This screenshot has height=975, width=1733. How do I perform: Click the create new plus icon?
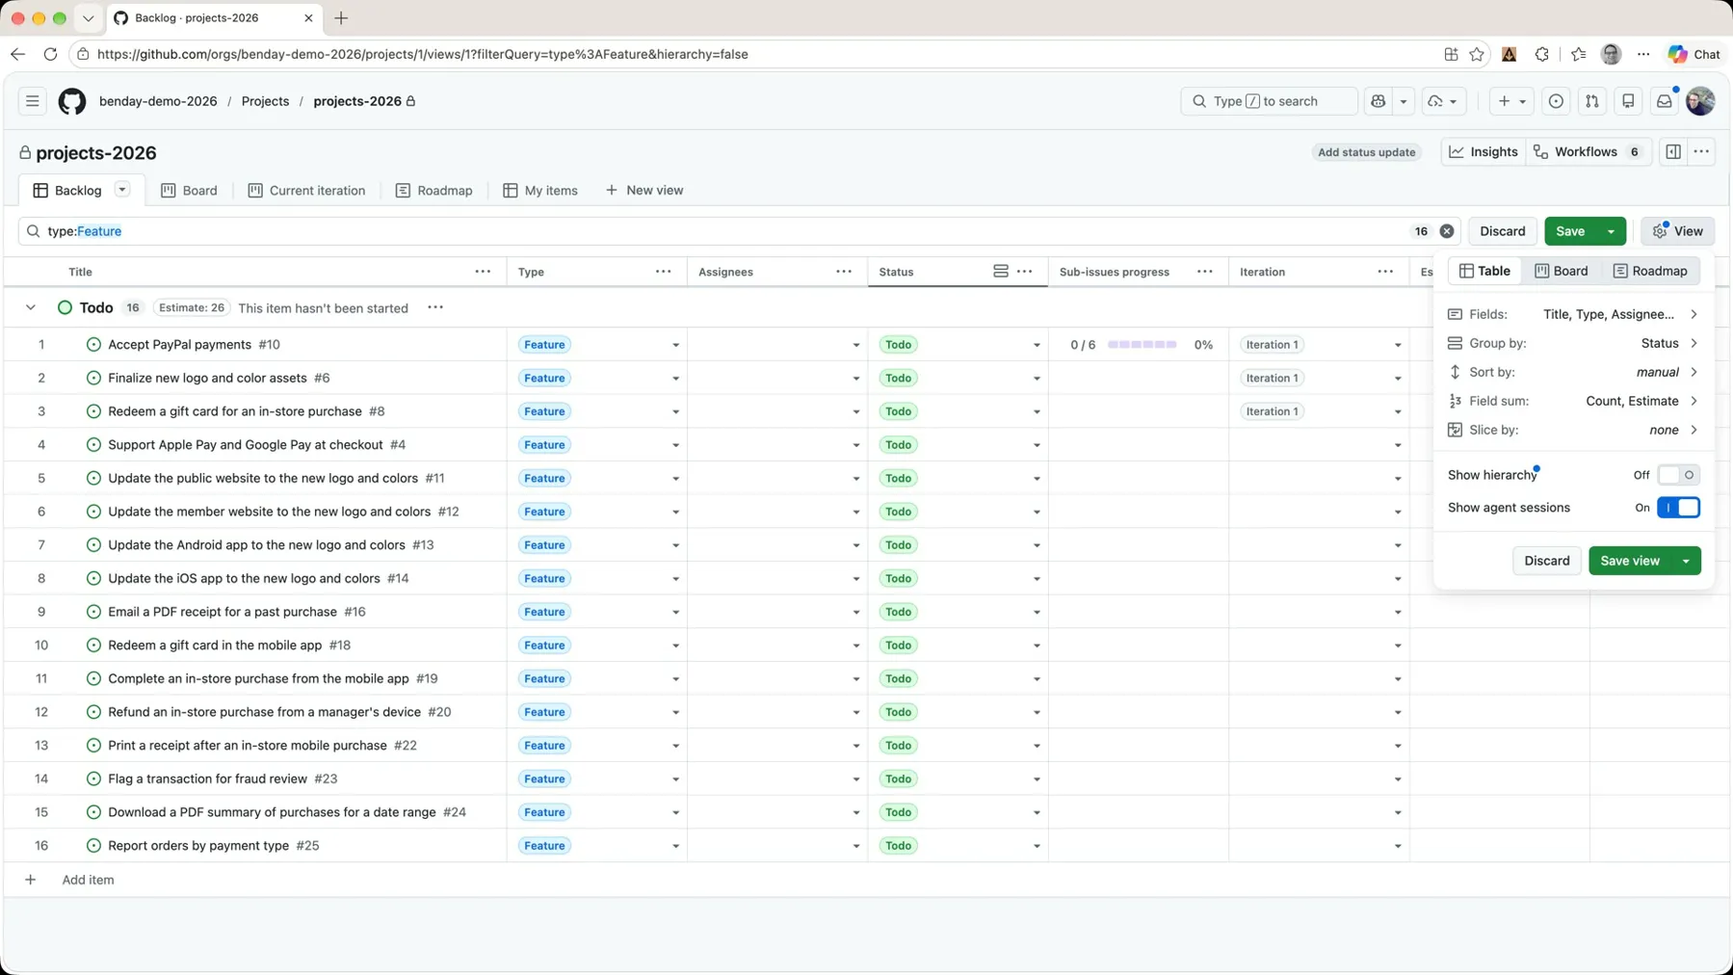click(x=1511, y=101)
